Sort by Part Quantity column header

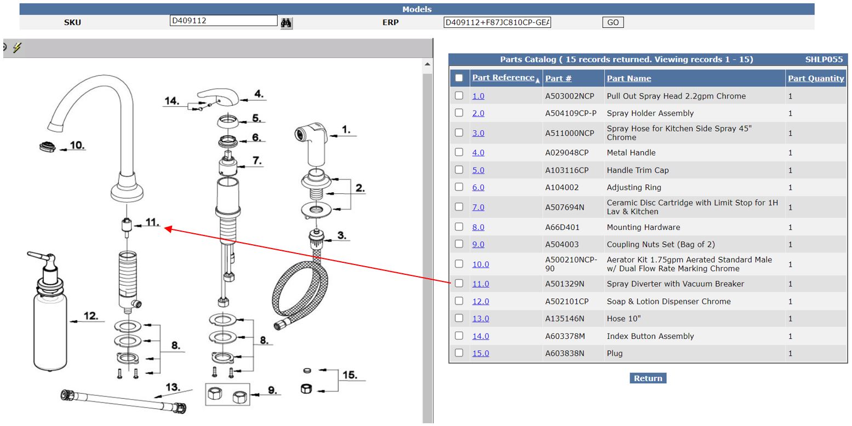(x=815, y=78)
